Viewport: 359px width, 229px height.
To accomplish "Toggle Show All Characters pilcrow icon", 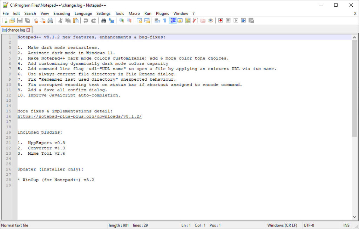I will pyautogui.click(x=165, y=21).
